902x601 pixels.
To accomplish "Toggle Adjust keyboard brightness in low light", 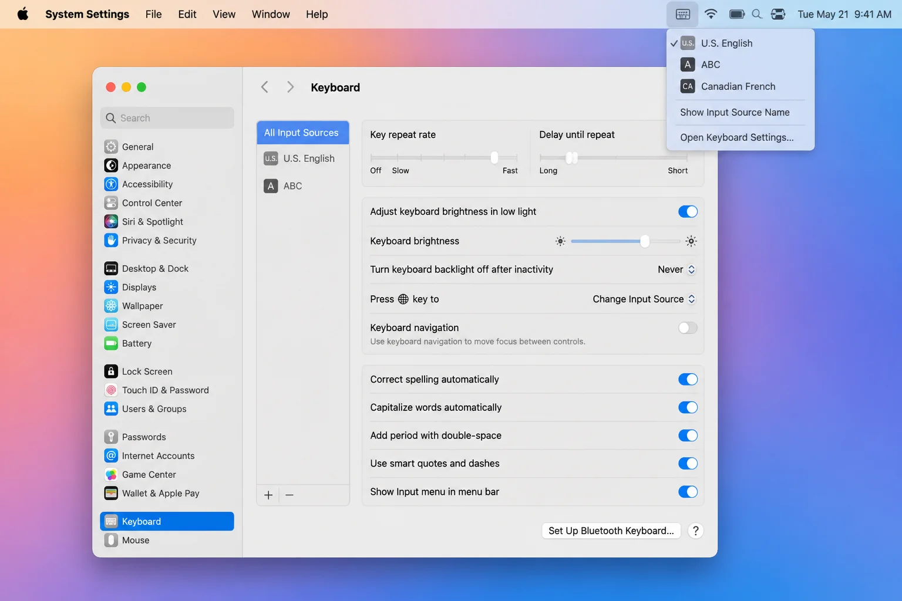I will pyautogui.click(x=688, y=212).
